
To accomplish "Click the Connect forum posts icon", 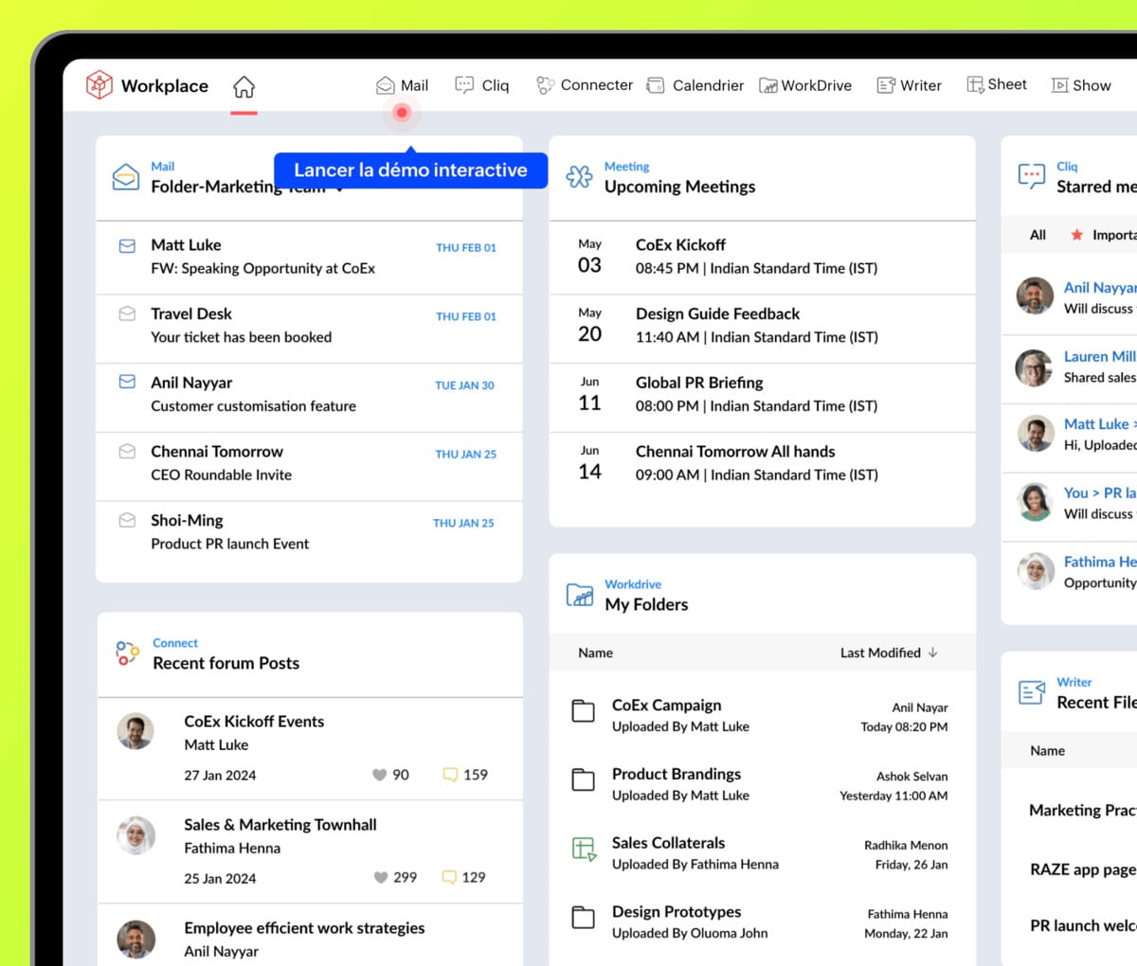I will click(x=127, y=653).
